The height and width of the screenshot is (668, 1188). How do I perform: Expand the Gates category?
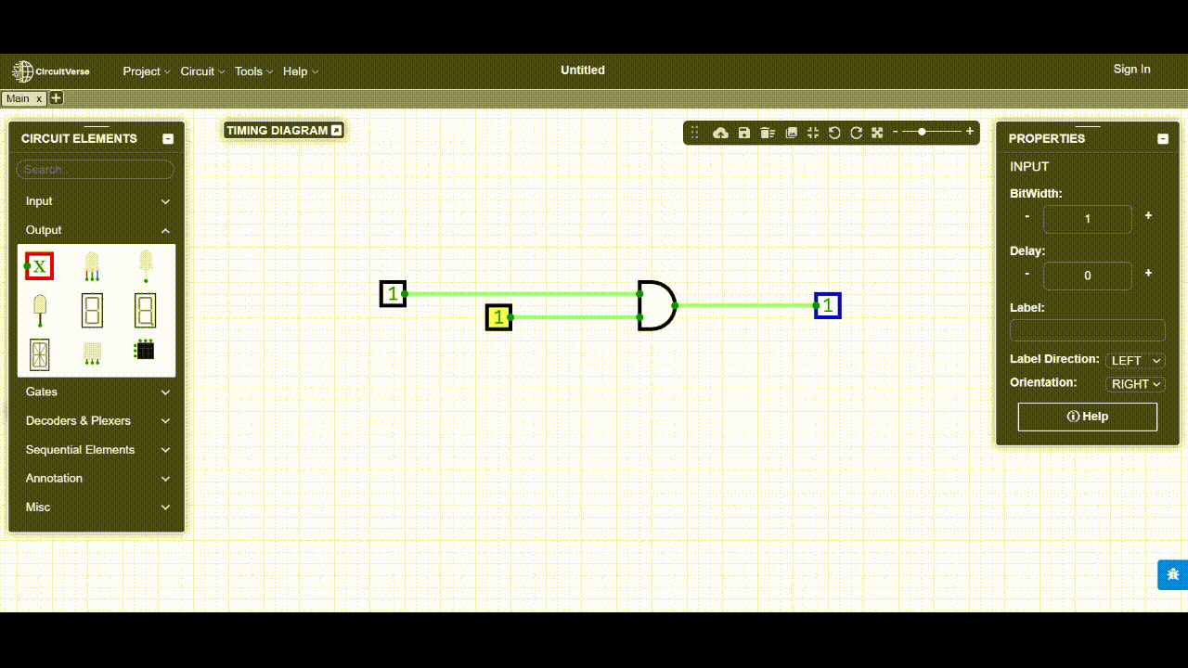97,392
